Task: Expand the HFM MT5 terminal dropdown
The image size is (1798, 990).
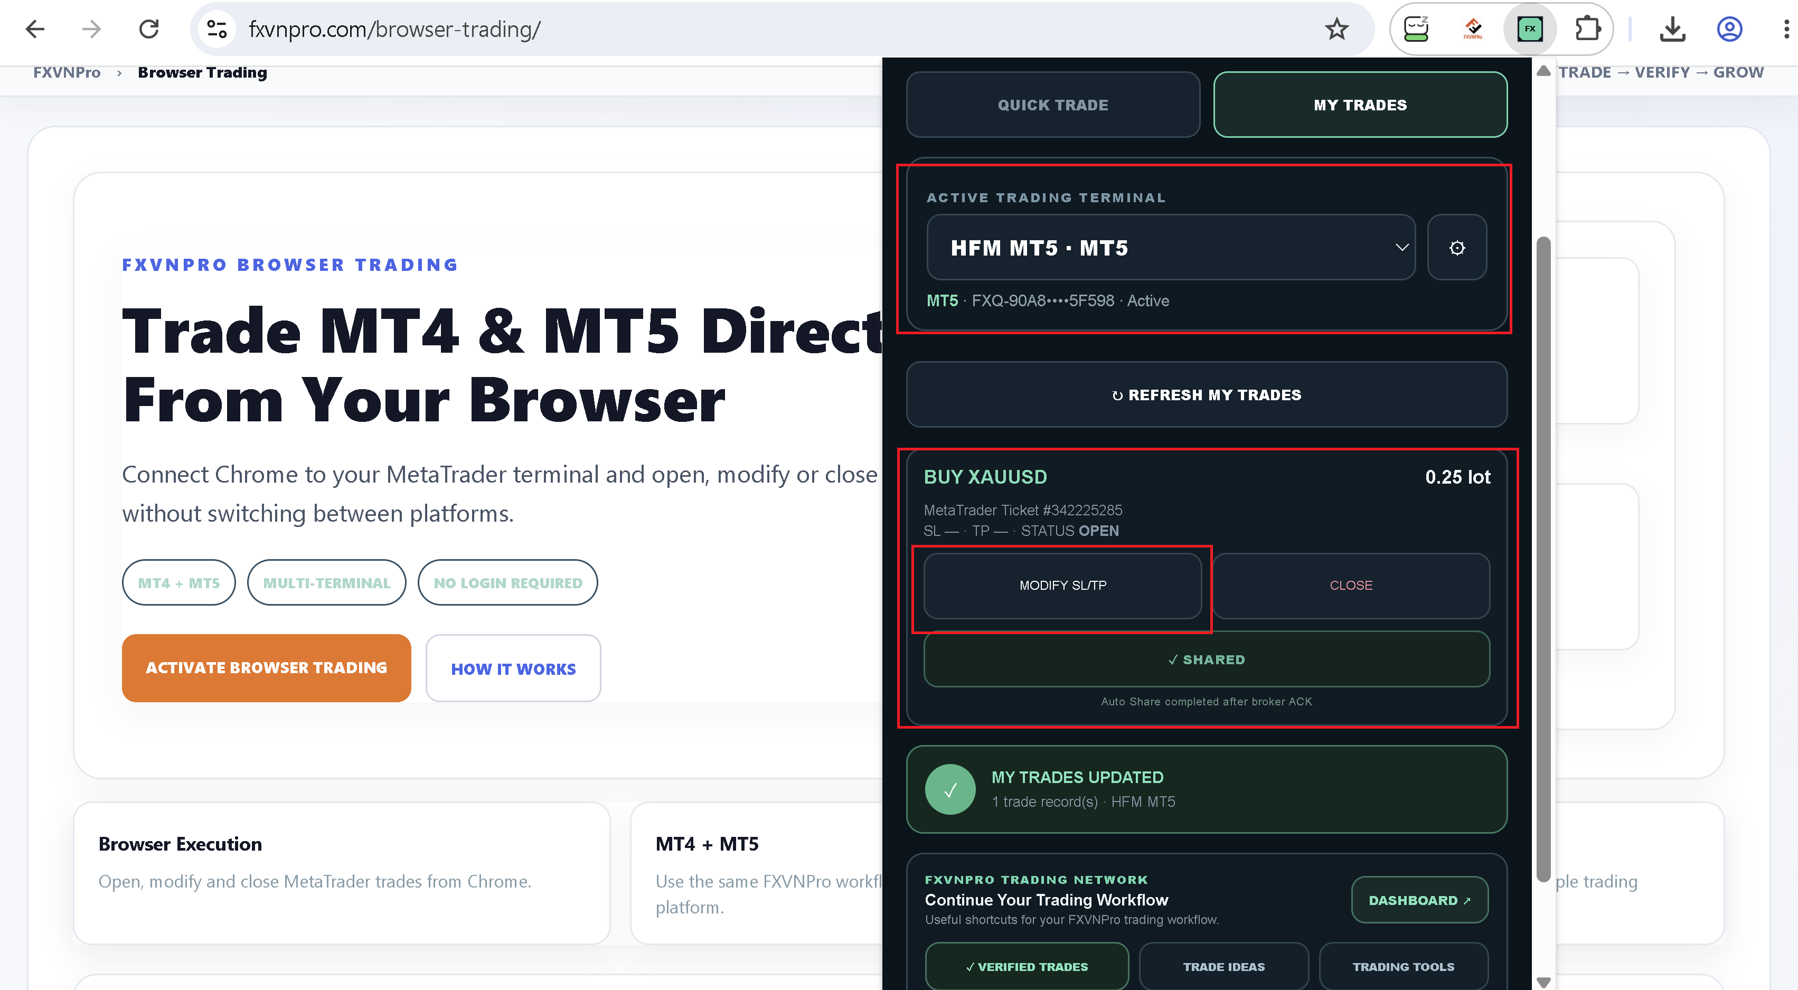Action: pyautogui.click(x=1171, y=248)
